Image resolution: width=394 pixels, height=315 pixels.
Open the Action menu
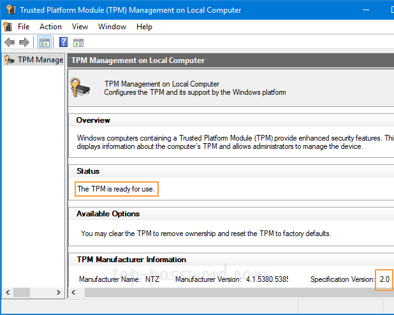pos(50,27)
